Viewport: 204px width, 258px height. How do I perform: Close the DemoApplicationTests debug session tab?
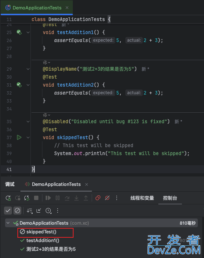pos(87,184)
